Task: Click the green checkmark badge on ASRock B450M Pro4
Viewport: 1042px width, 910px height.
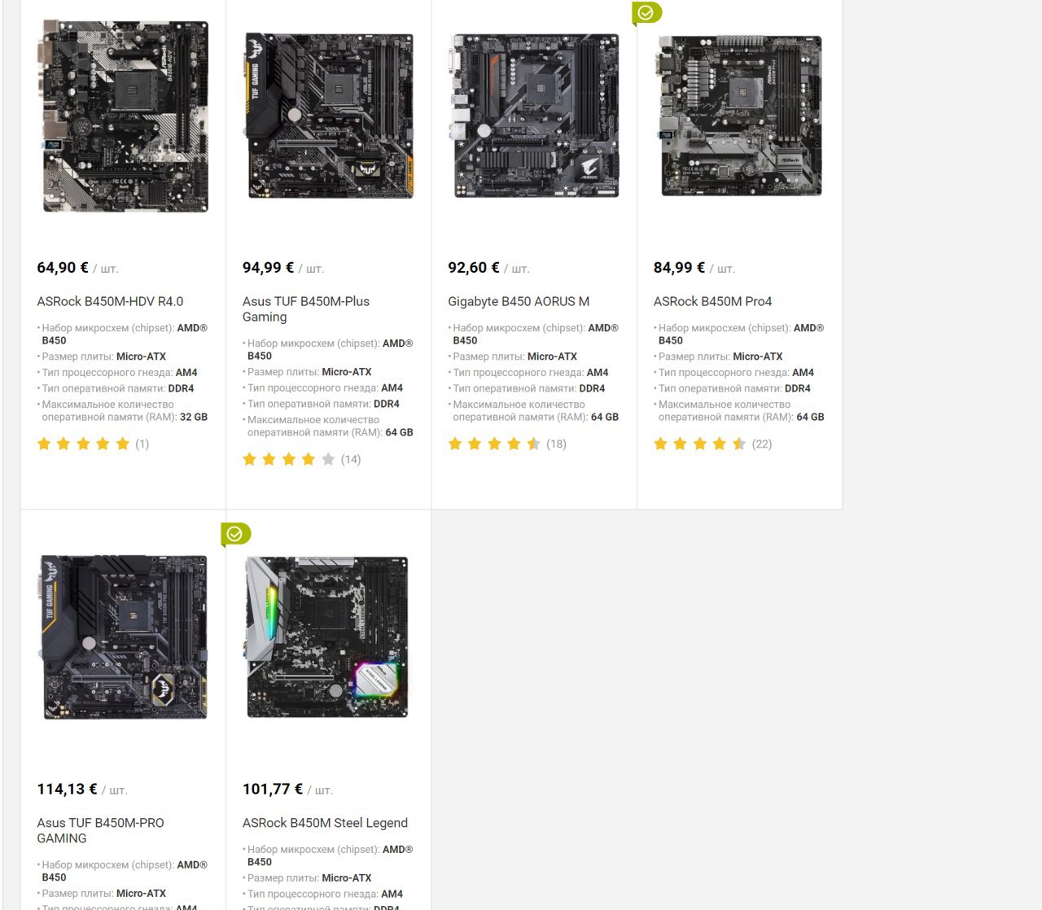Action: [x=646, y=13]
